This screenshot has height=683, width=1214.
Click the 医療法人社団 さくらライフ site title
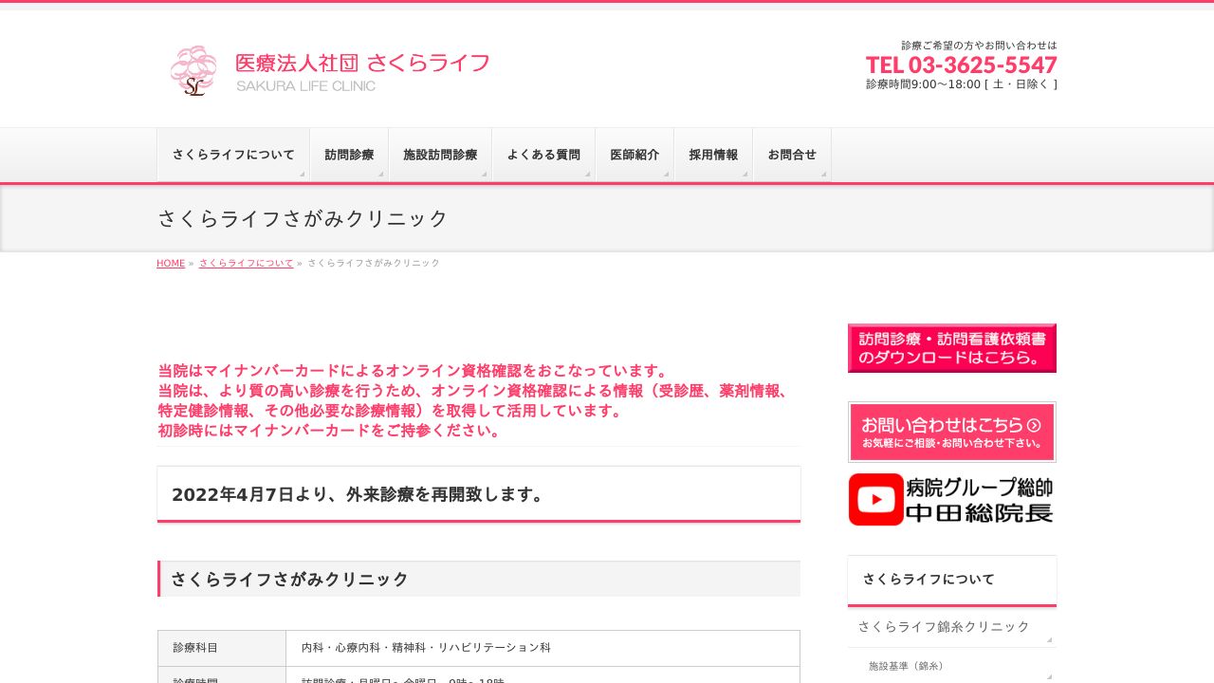pyautogui.click(x=361, y=63)
